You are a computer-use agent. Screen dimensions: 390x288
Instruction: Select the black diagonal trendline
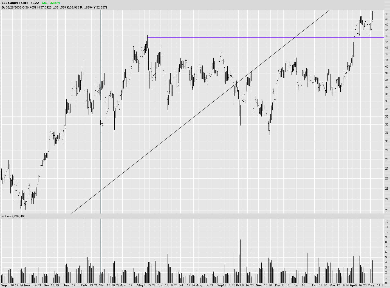[x=200, y=111]
